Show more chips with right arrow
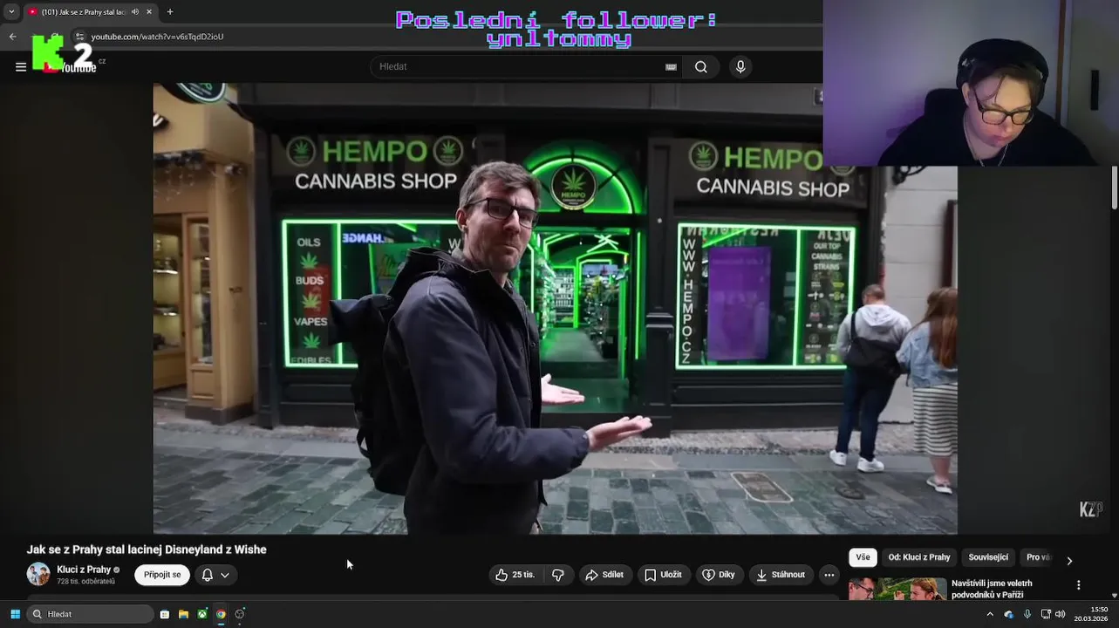 click(x=1069, y=561)
